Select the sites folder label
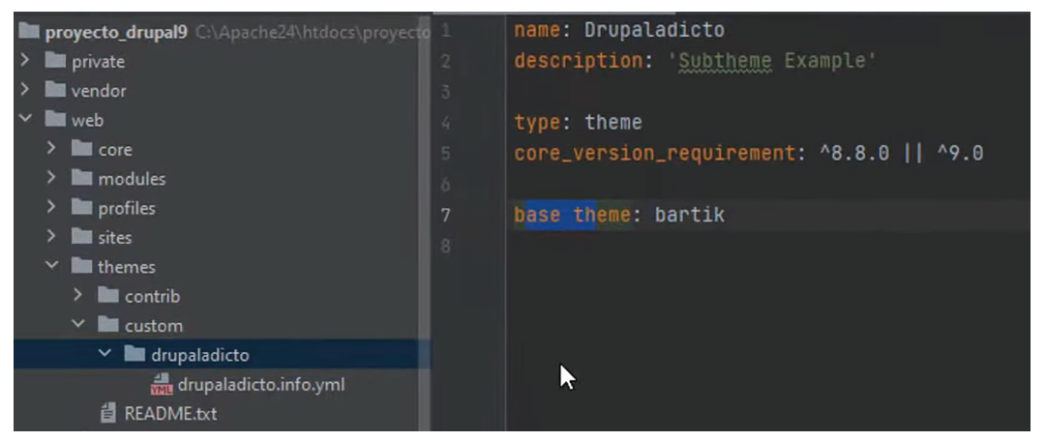Image resolution: width=1046 pixels, height=441 pixels. click(115, 238)
